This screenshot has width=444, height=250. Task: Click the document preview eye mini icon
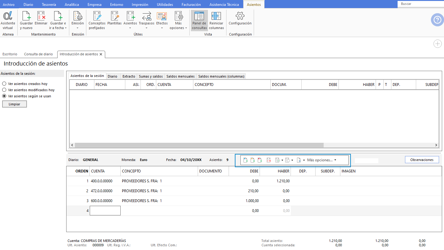(x=299, y=160)
